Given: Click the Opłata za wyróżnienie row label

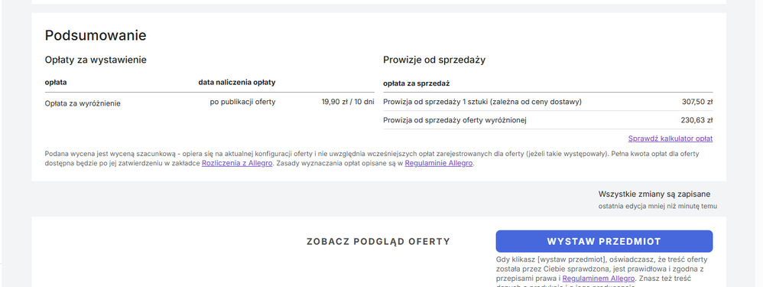Looking at the screenshot, I should [x=83, y=103].
